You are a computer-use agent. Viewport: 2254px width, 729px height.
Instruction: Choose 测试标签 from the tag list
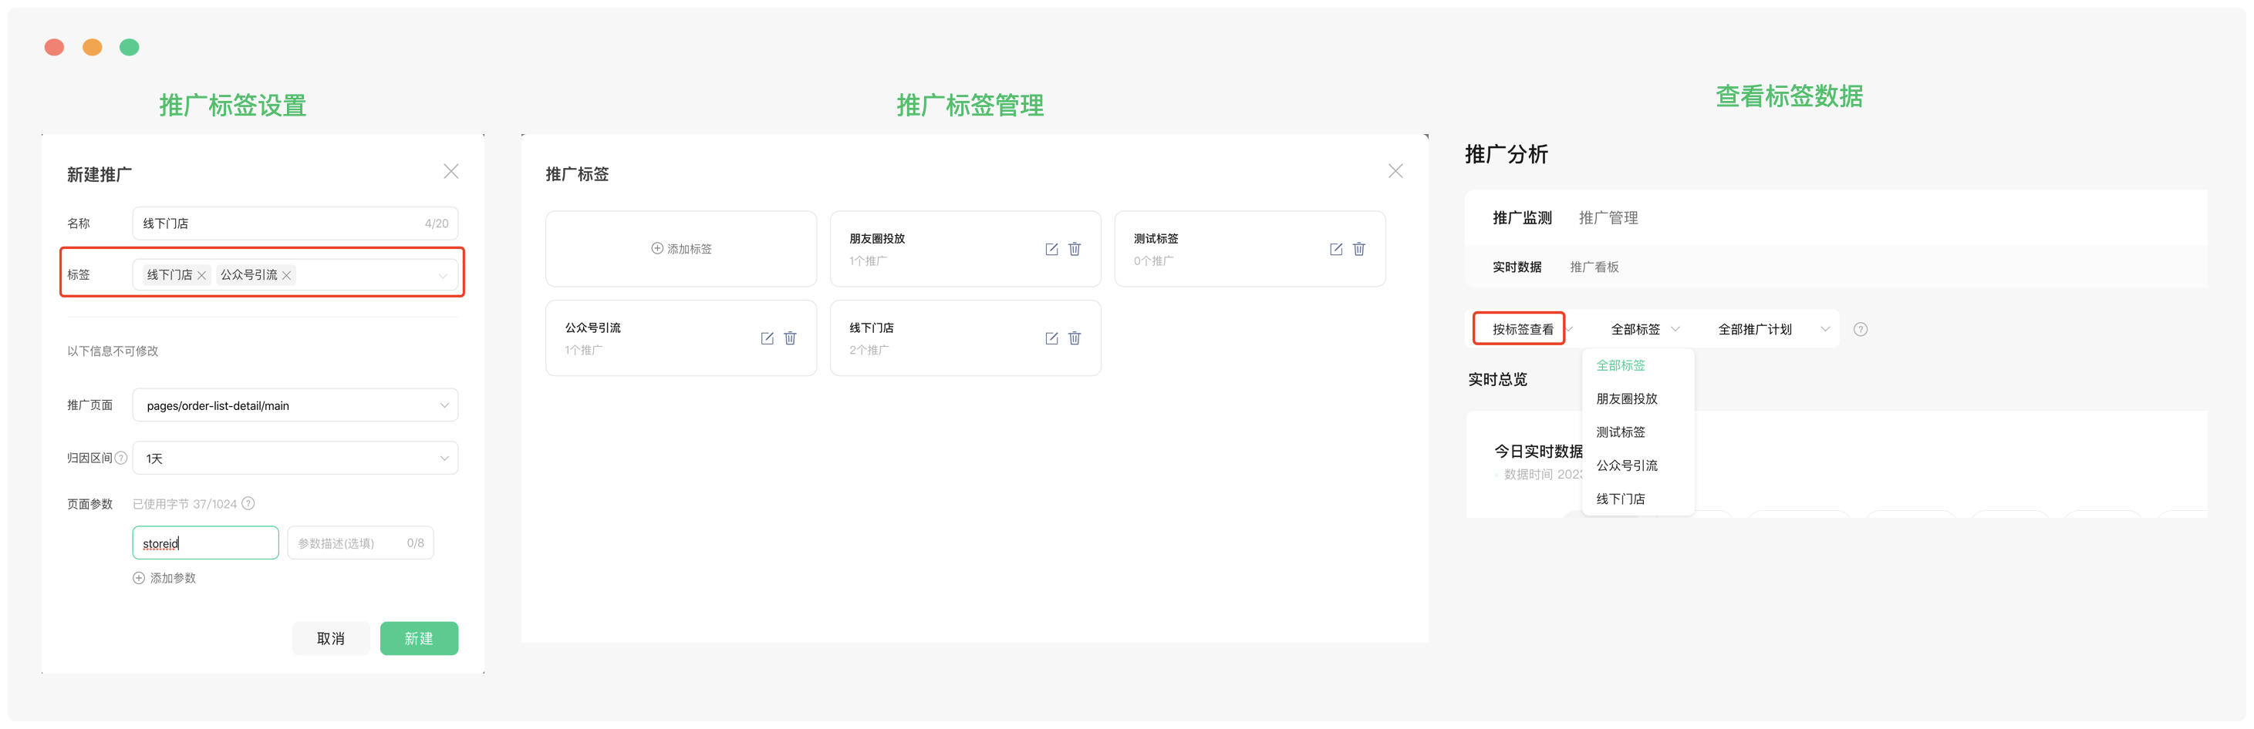click(x=1621, y=432)
